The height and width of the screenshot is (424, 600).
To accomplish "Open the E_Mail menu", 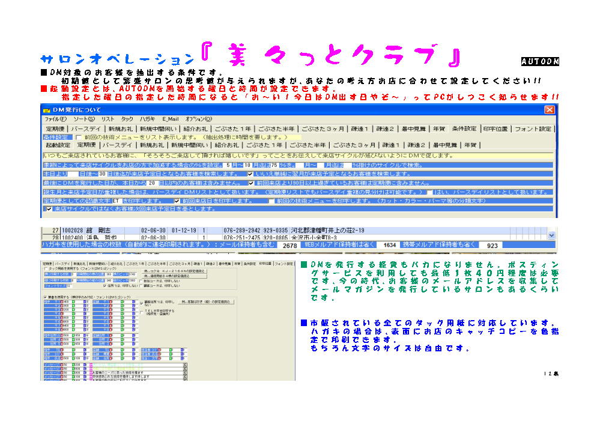I will [x=171, y=120].
